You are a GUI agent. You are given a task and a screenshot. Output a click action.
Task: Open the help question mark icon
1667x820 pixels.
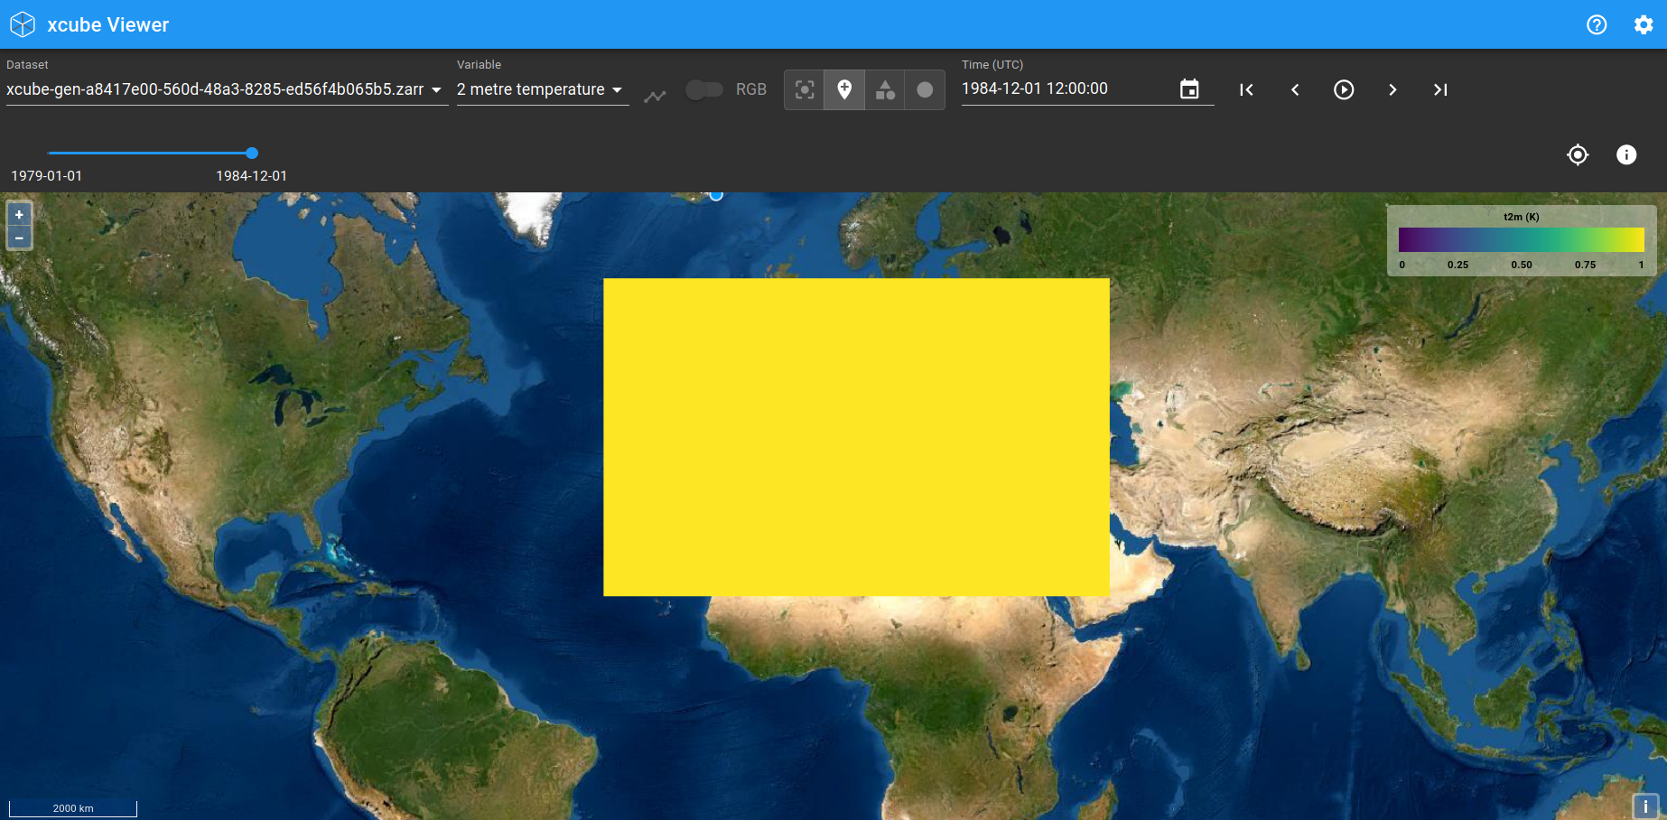click(x=1597, y=24)
